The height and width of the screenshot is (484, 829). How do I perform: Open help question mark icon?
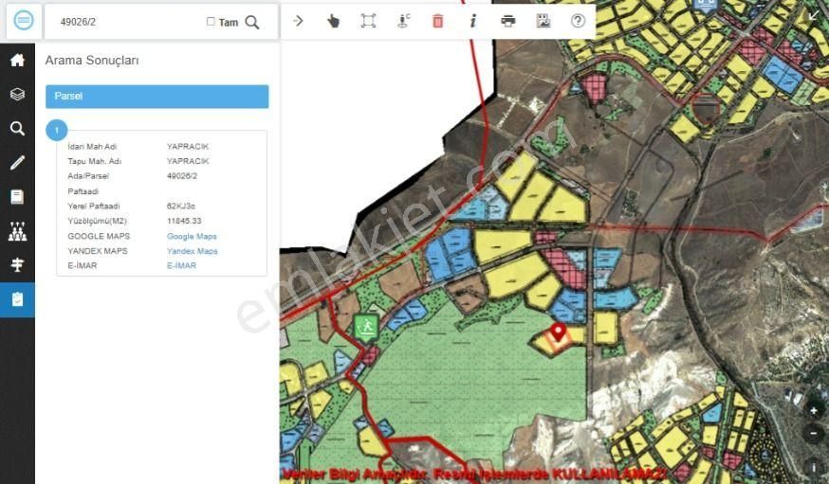578,21
